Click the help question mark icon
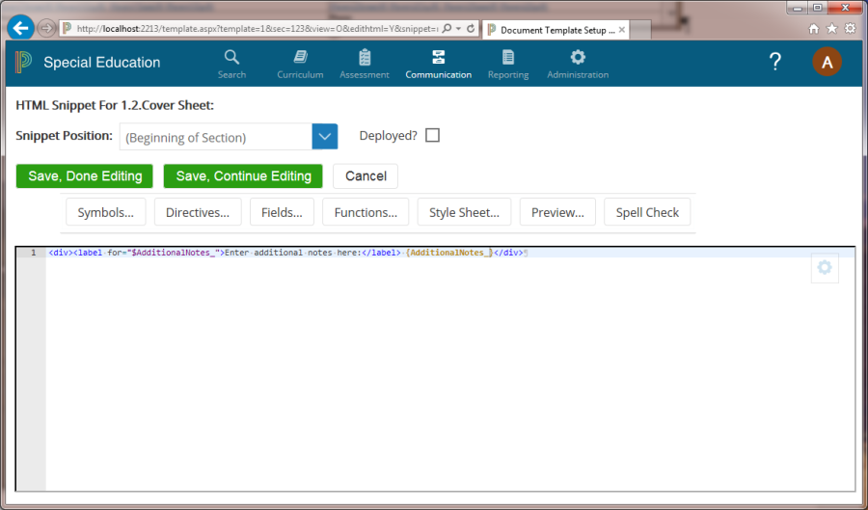Screen dimensions: 868x510 tap(774, 63)
